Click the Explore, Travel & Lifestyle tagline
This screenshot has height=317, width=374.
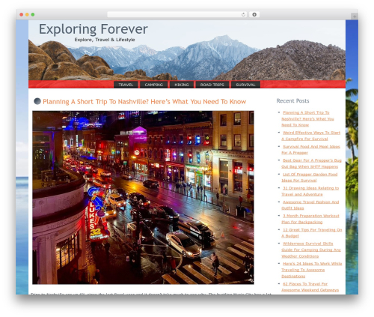105,40
